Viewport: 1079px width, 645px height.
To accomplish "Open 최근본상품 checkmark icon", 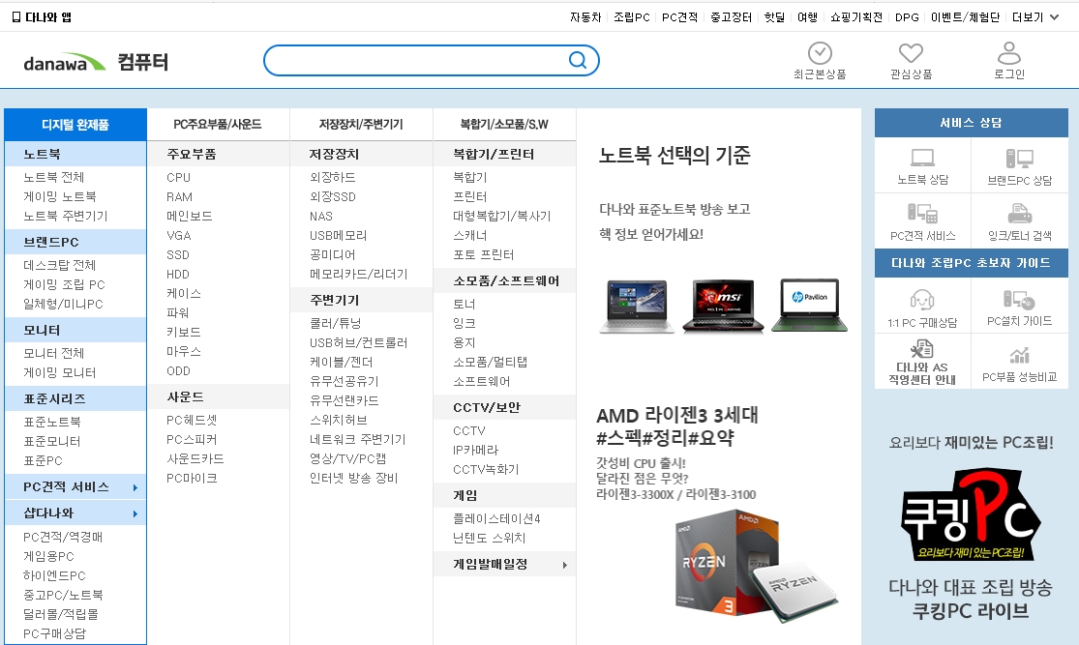I will pyautogui.click(x=820, y=53).
